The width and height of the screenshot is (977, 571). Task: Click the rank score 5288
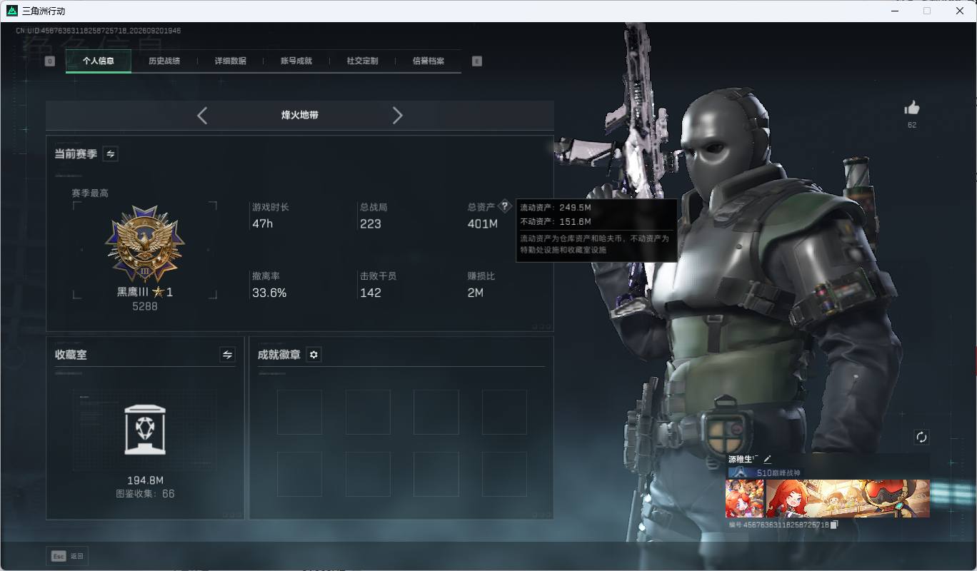pos(145,306)
